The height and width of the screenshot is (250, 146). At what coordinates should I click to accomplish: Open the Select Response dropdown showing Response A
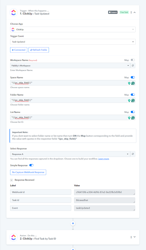[x=70, y=154]
